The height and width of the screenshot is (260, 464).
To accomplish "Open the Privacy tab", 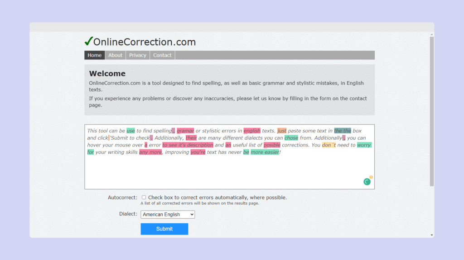I will (x=138, y=55).
